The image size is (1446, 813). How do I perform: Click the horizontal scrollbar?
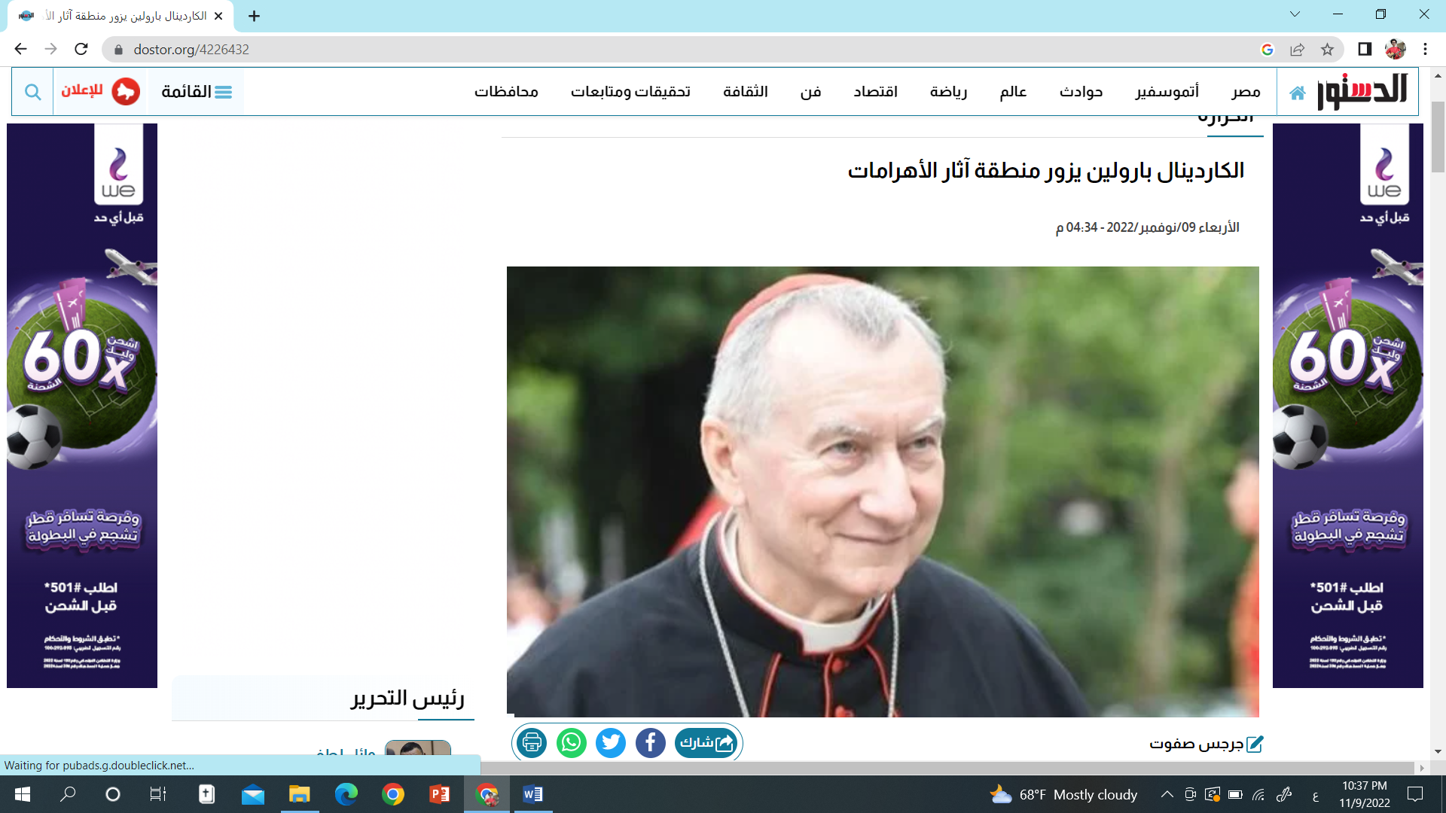(947, 768)
